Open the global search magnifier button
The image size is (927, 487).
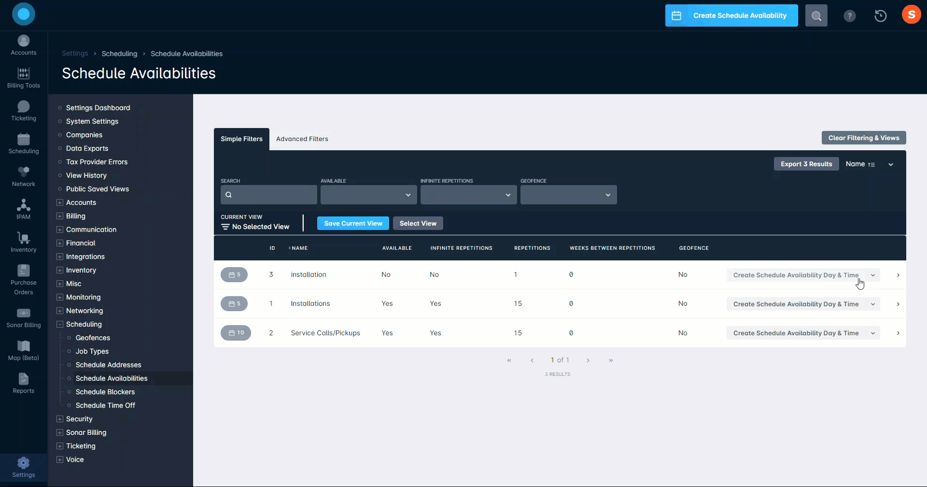coord(816,16)
